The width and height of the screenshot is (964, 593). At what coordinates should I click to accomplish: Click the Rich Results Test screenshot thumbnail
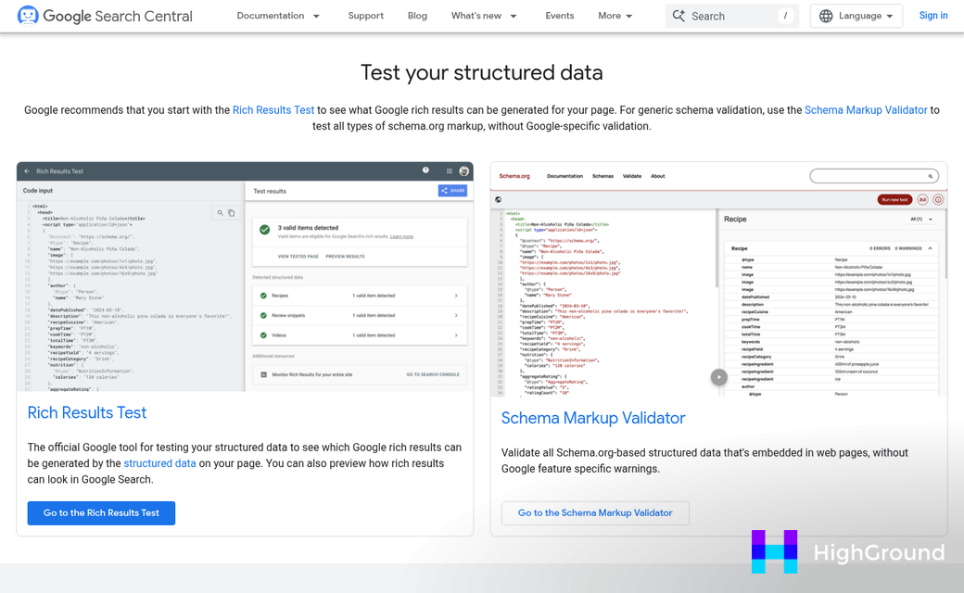pyautogui.click(x=245, y=276)
